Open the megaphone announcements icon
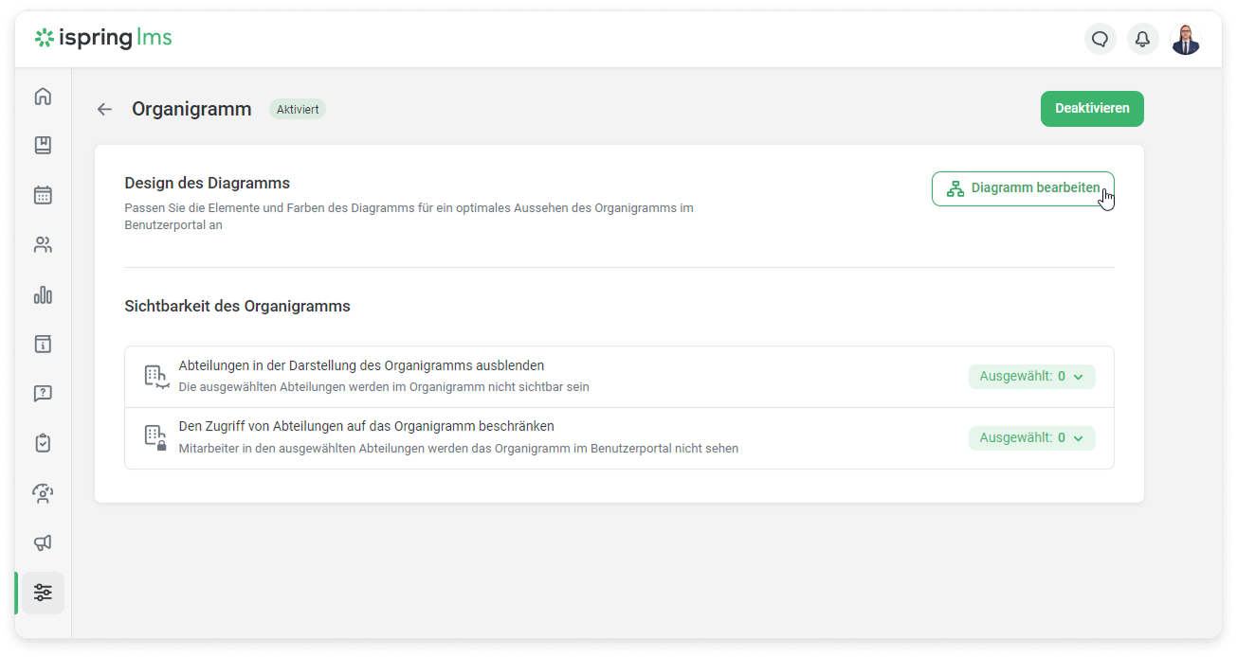Image resolution: width=1237 pixels, height=657 pixels. tap(43, 542)
